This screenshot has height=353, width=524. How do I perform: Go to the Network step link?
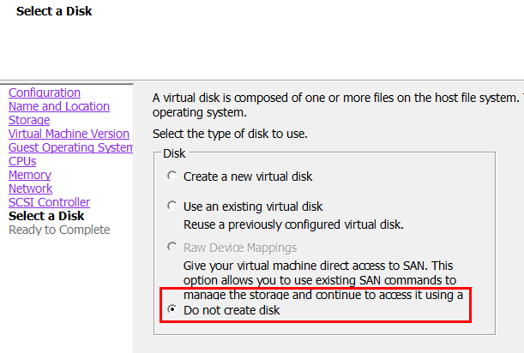[x=31, y=188]
